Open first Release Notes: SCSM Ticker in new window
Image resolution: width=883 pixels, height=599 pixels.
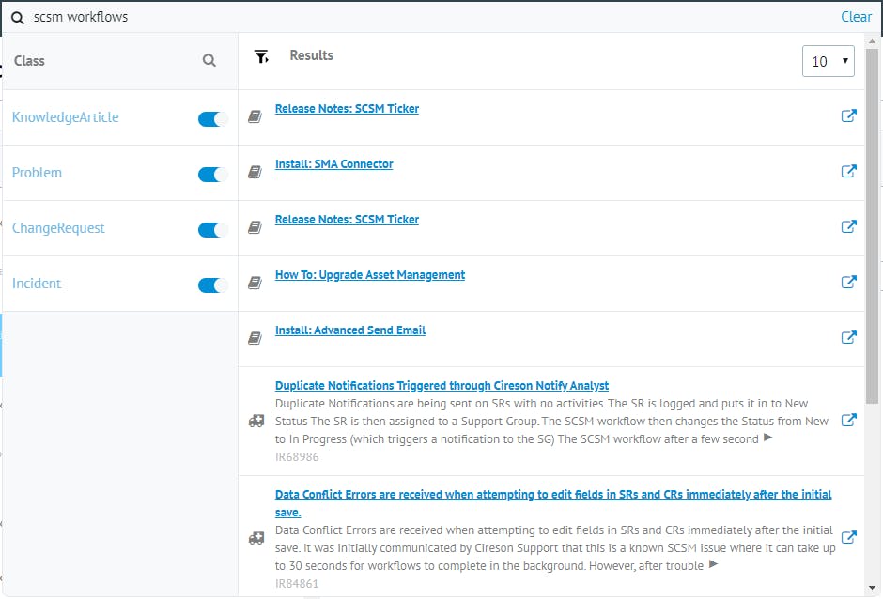848,115
